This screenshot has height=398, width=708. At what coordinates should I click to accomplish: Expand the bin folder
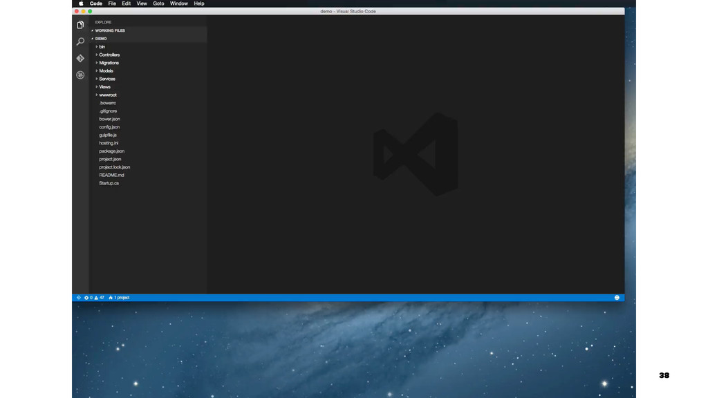tap(102, 47)
